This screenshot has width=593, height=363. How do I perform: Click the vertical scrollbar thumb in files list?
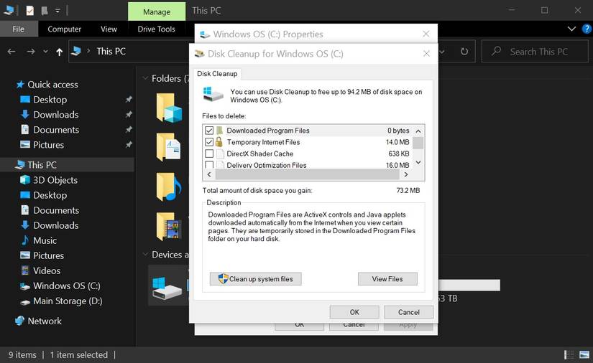tap(418, 143)
